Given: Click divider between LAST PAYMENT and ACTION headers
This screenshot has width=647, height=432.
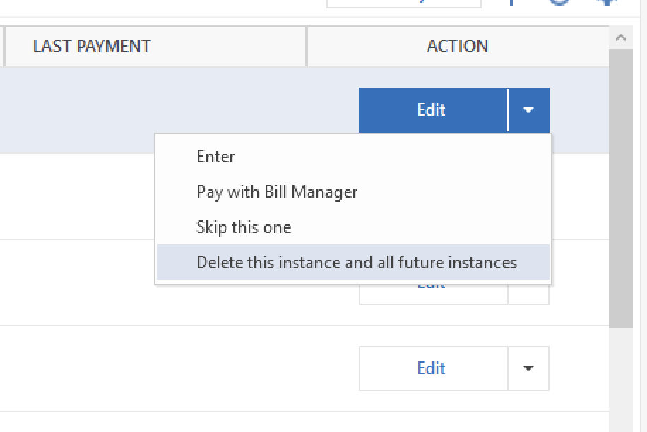Looking at the screenshot, I should click(307, 47).
